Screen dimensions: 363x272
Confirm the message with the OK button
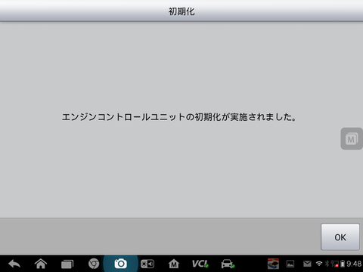pos(340,236)
